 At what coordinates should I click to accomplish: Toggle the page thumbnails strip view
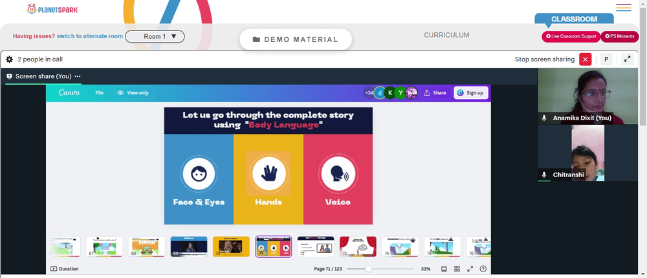pos(444,269)
